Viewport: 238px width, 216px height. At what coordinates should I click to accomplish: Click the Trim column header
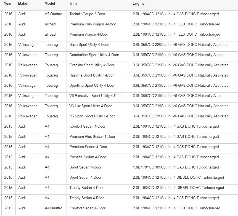pos(73,3)
